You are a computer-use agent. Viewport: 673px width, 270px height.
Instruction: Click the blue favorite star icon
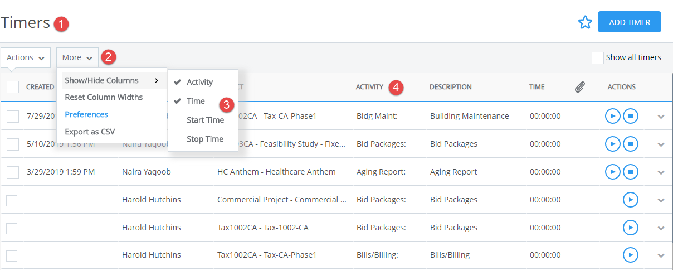point(584,22)
